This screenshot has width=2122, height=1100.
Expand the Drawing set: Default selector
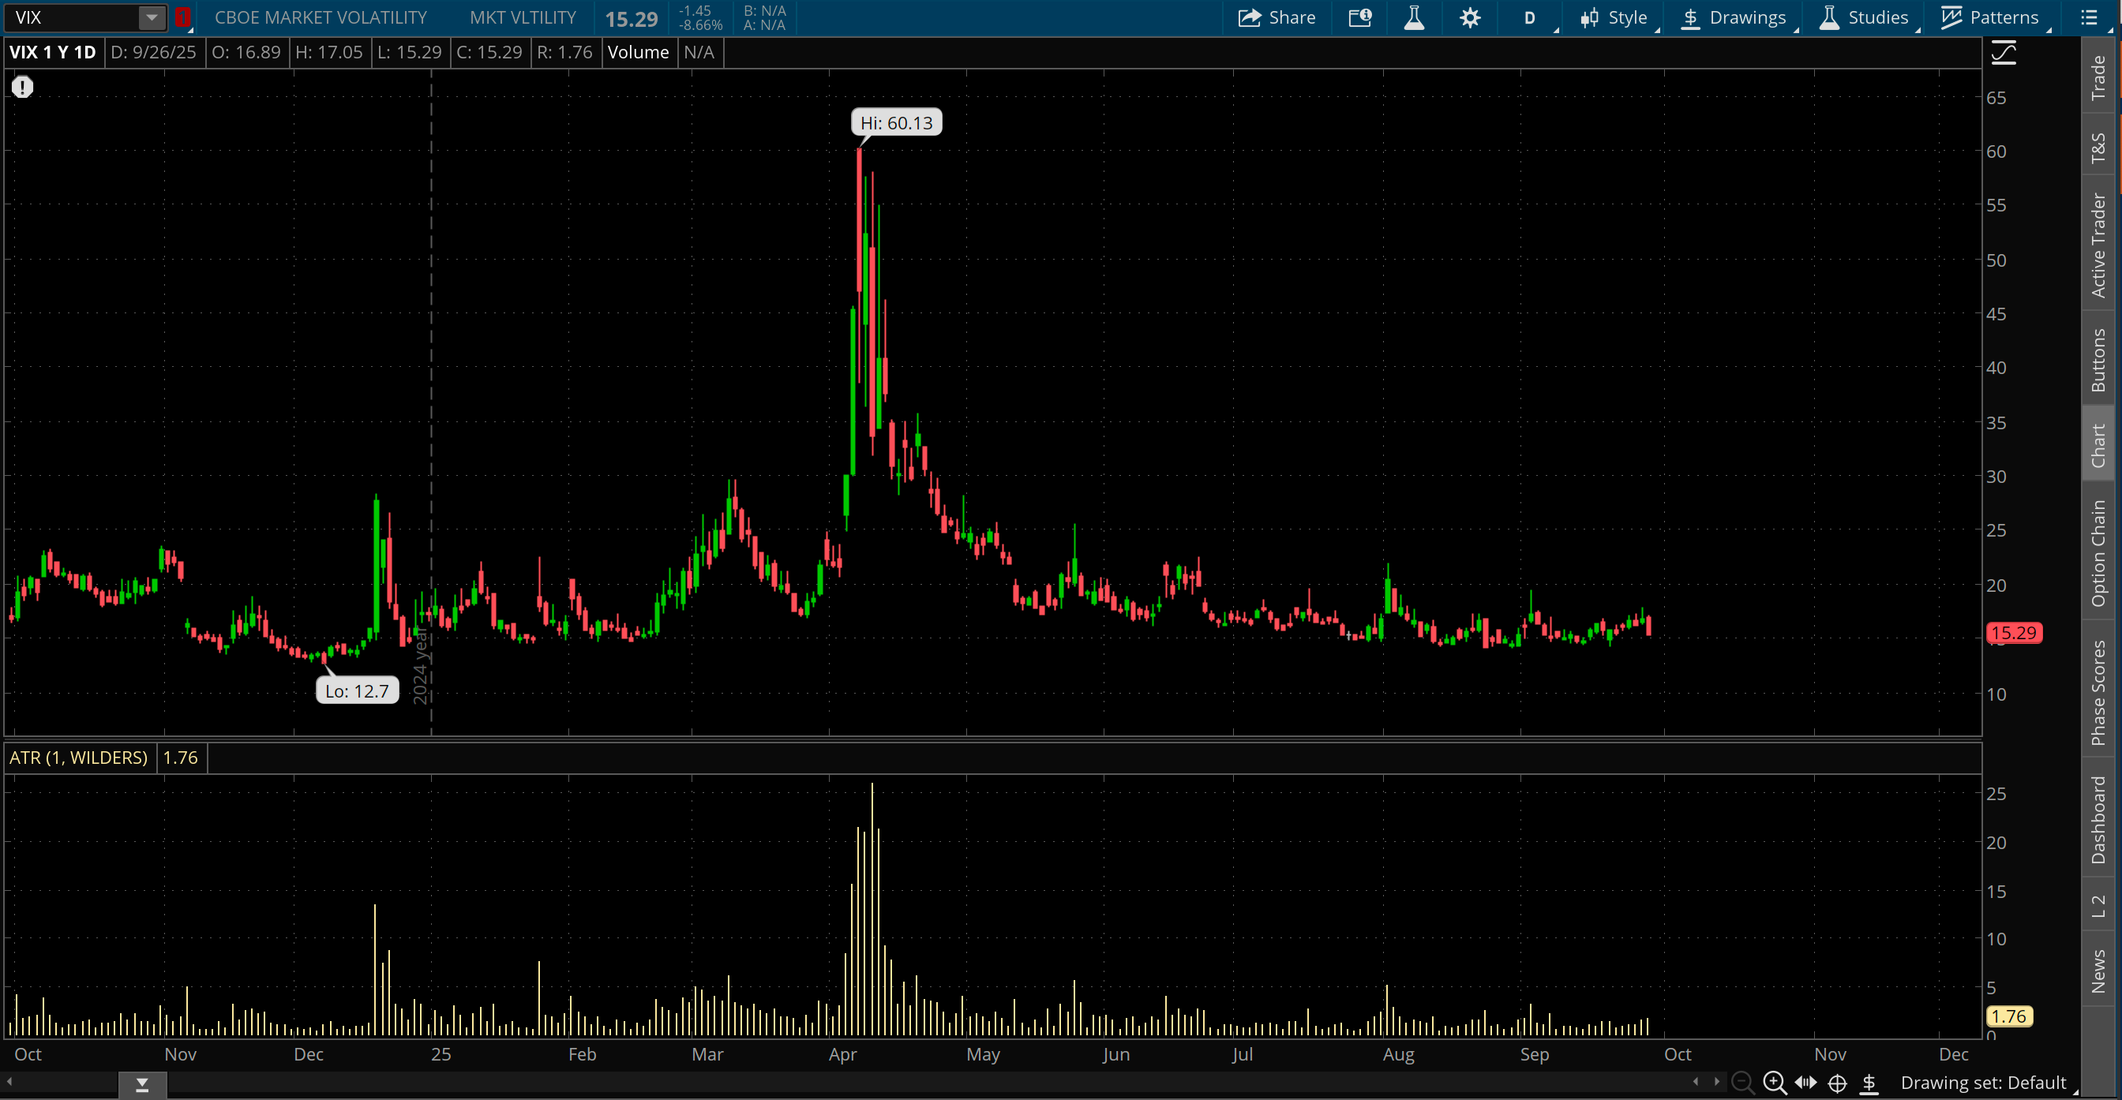[x=1983, y=1083]
